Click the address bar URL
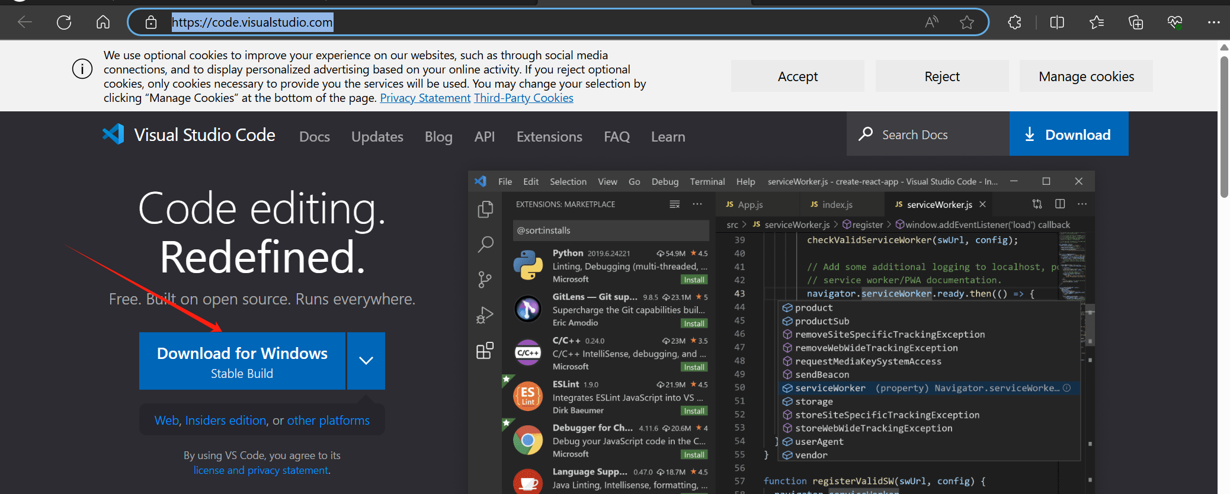The image size is (1230, 494). coord(252,23)
